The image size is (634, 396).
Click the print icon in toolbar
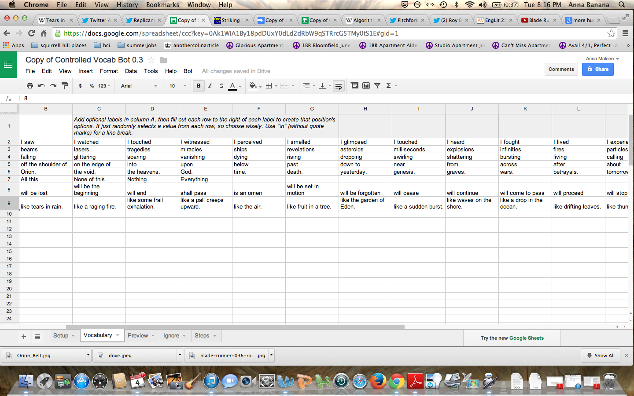point(30,86)
